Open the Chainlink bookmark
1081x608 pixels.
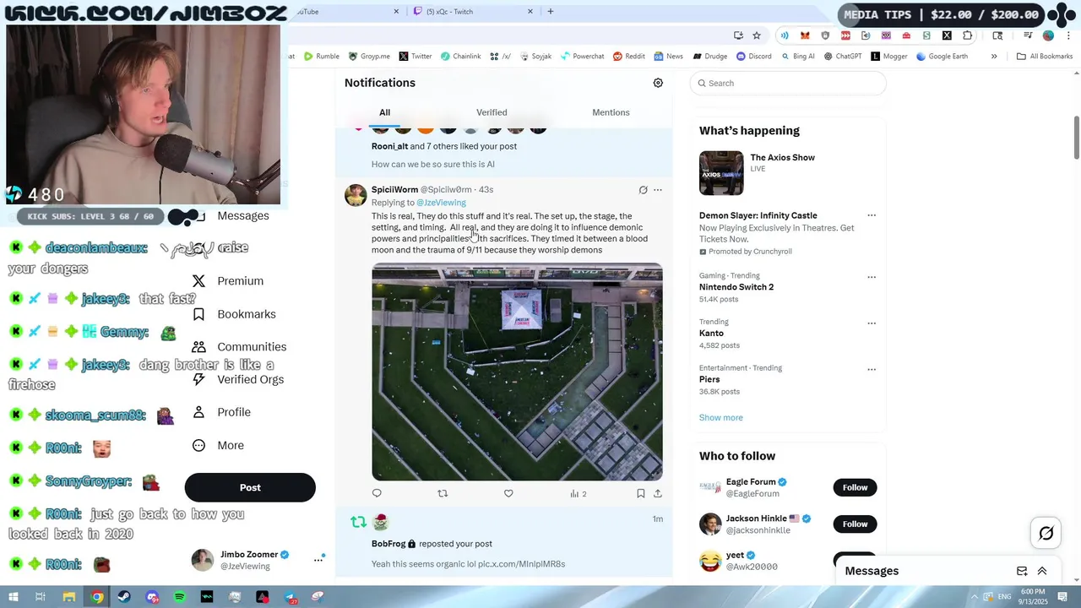click(x=459, y=57)
